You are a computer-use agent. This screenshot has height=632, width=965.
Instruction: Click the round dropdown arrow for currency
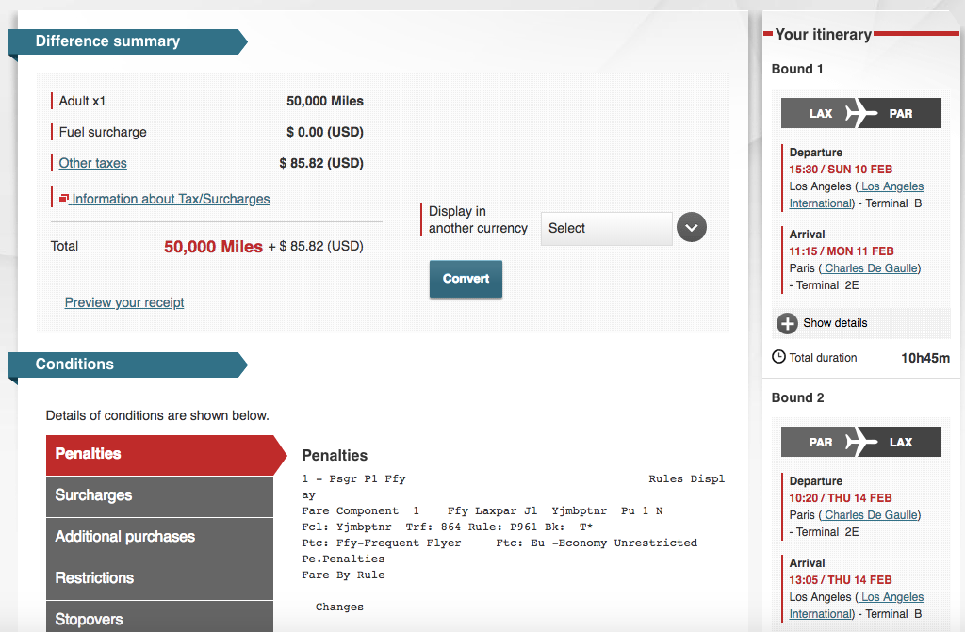coord(692,228)
